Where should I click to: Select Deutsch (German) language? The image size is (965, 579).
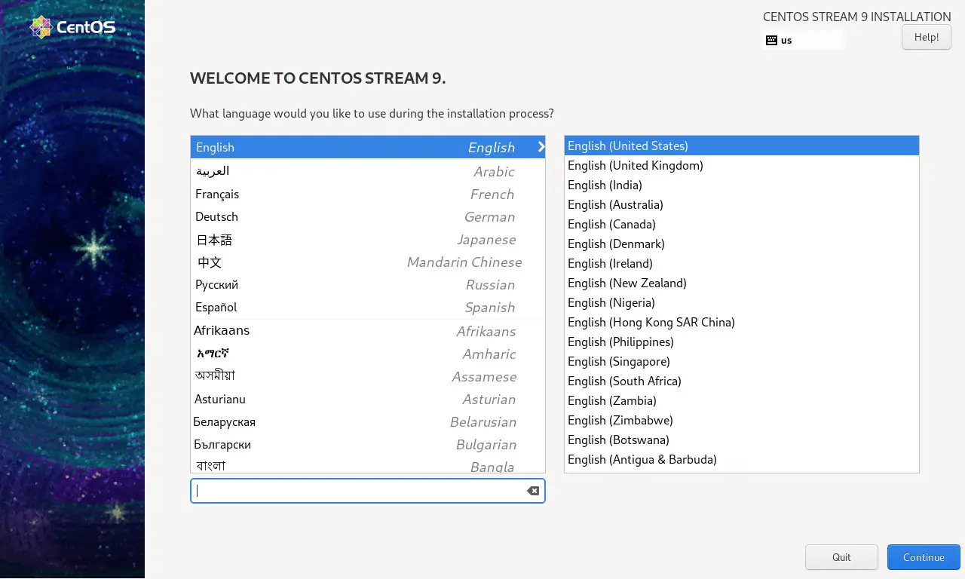(368, 216)
